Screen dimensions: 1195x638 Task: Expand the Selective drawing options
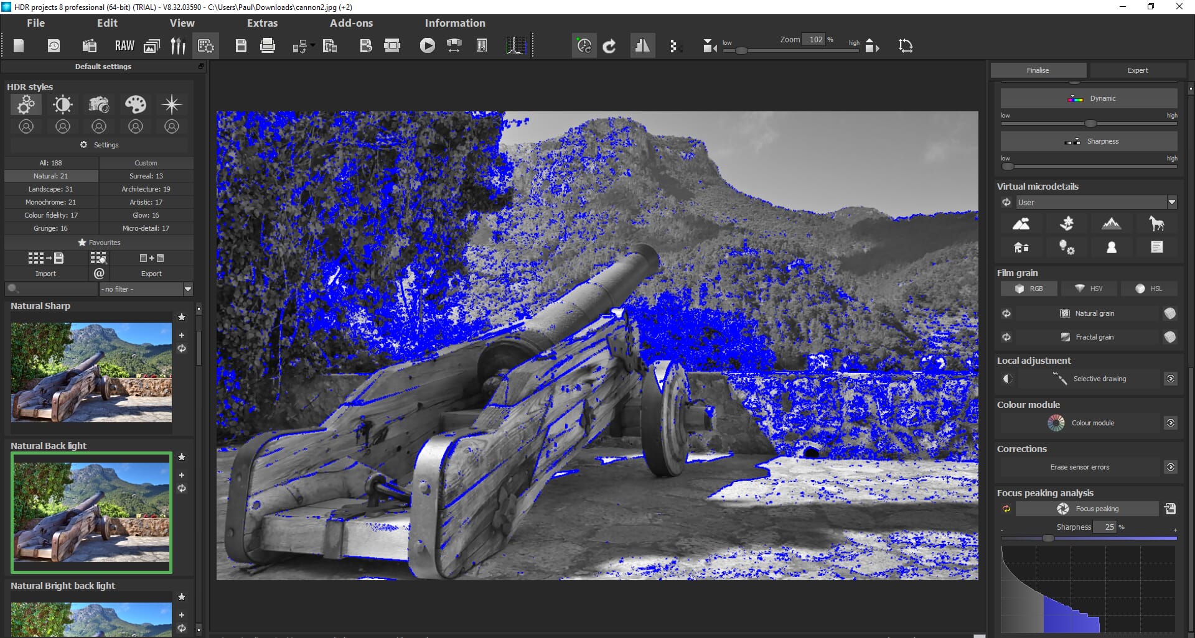1171,379
